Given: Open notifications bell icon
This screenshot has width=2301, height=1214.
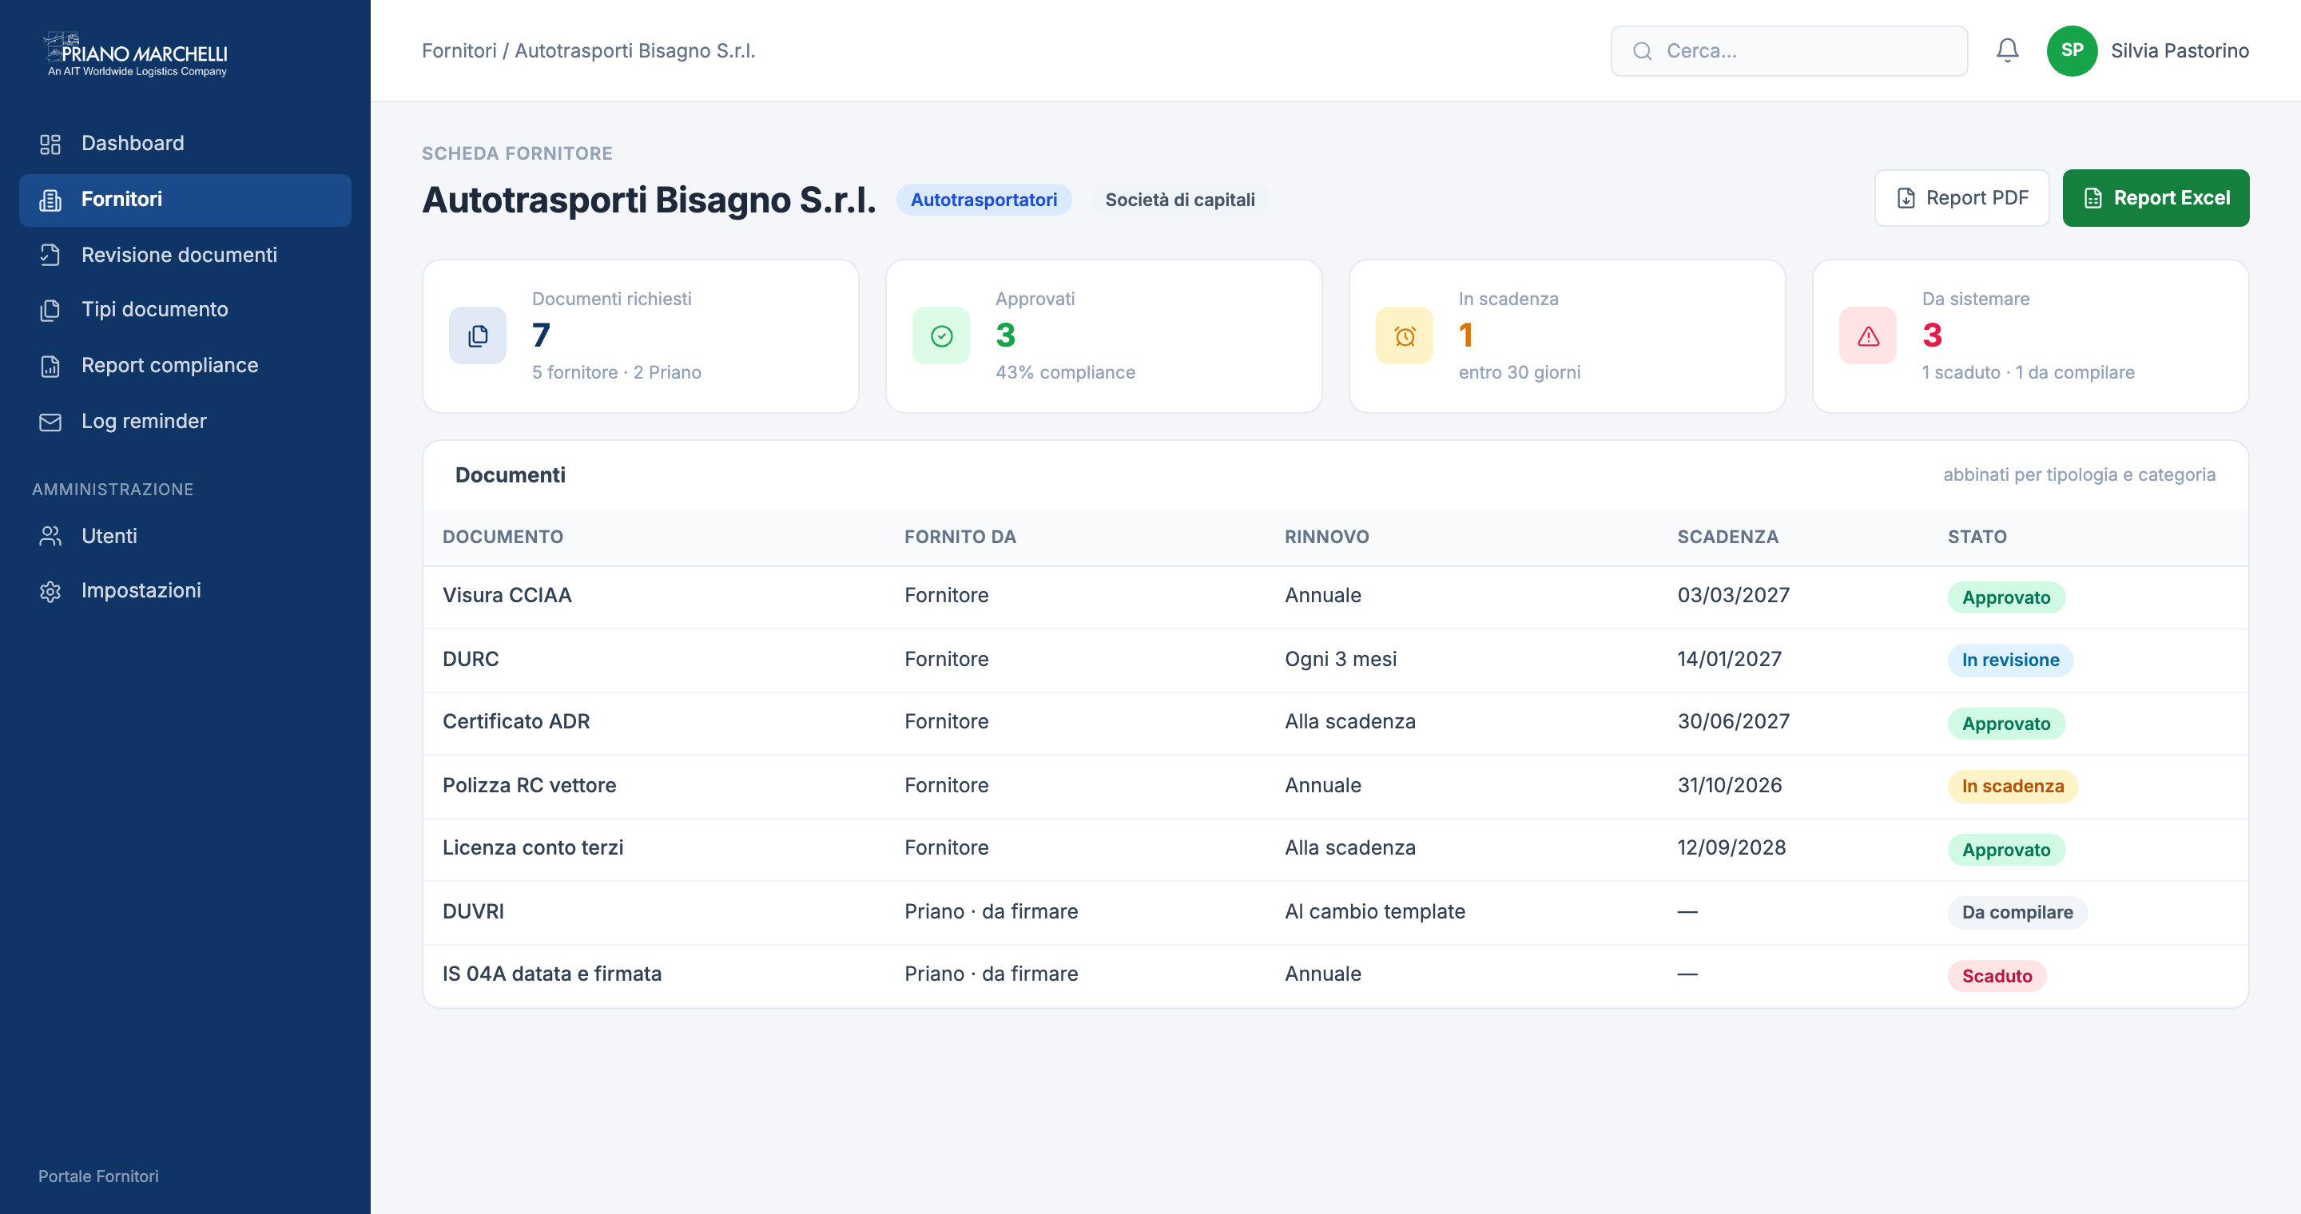Looking at the screenshot, I should [x=2007, y=50].
